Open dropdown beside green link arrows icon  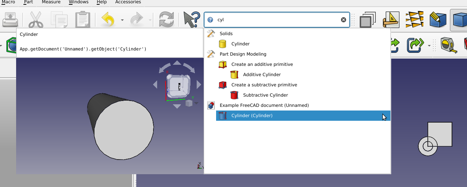point(429,46)
